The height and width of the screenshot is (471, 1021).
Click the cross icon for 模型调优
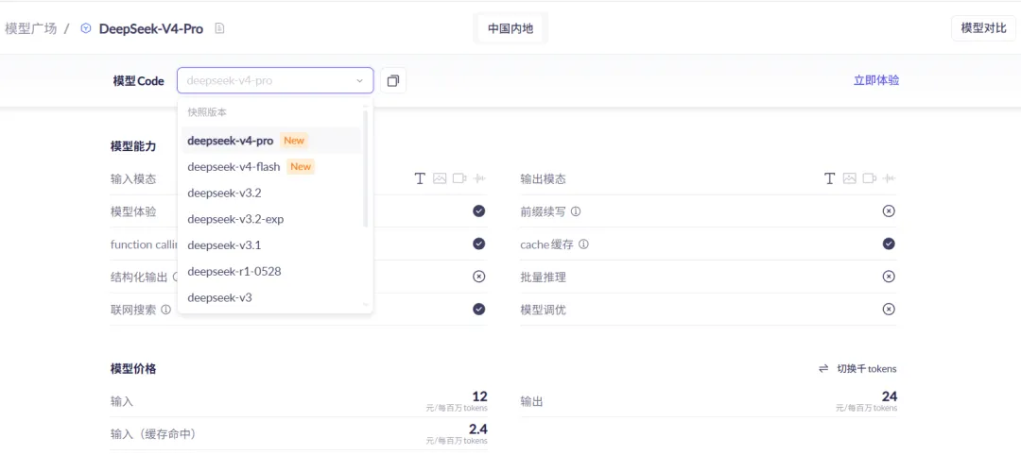pyautogui.click(x=889, y=309)
